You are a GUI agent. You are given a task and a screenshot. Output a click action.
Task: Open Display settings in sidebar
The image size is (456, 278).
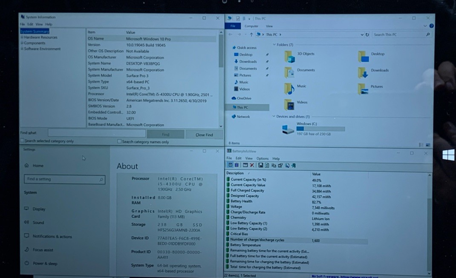click(35, 209)
